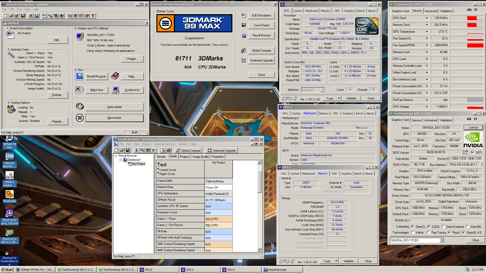The image size is (486, 273).
Task: Collapse Database1 tree node
Action: pos(121,160)
